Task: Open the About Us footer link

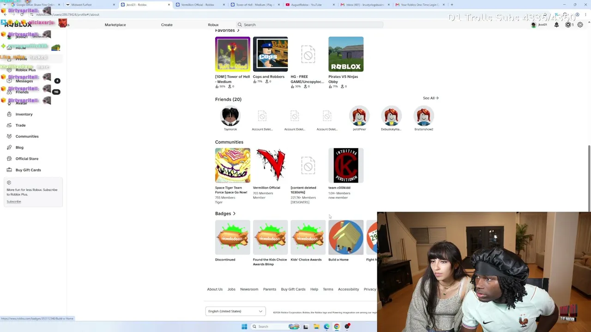Action: pyautogui.click(x=215, y=289)
